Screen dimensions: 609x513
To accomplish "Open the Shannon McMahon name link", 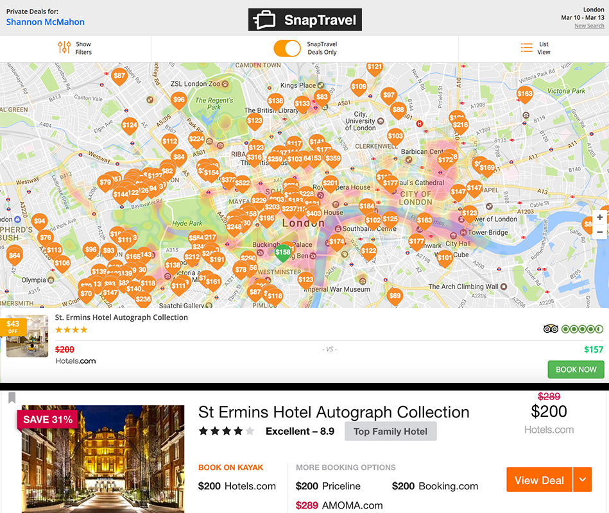I will click(45, 22).
